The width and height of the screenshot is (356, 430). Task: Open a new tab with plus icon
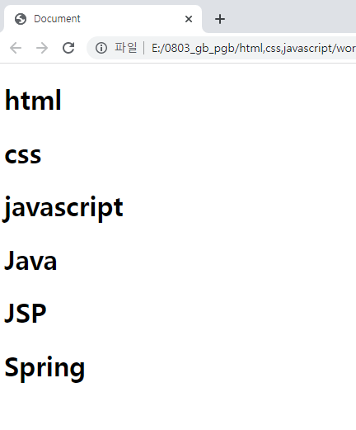pyautogui.click(x=220, y=19)
